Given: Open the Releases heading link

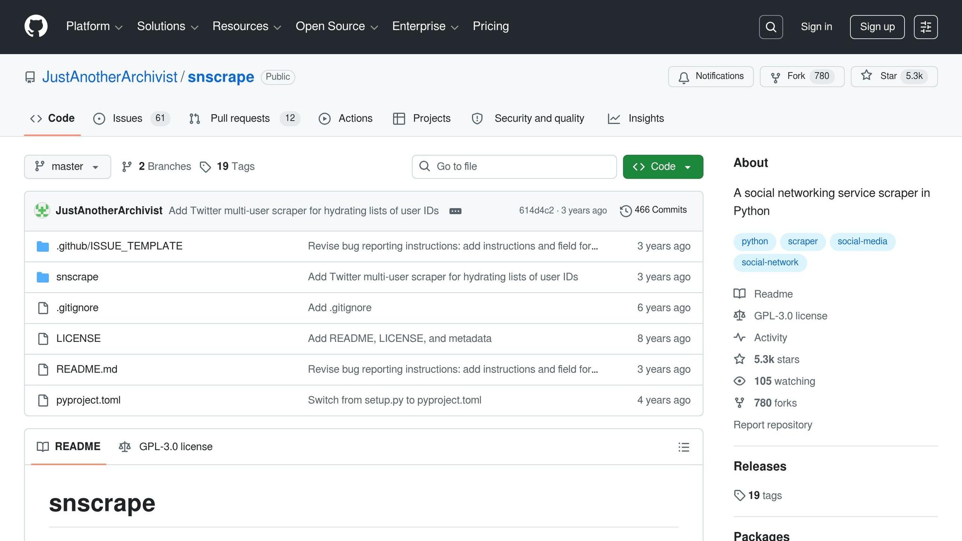Looking at the screenshot, I should (760, 466).
